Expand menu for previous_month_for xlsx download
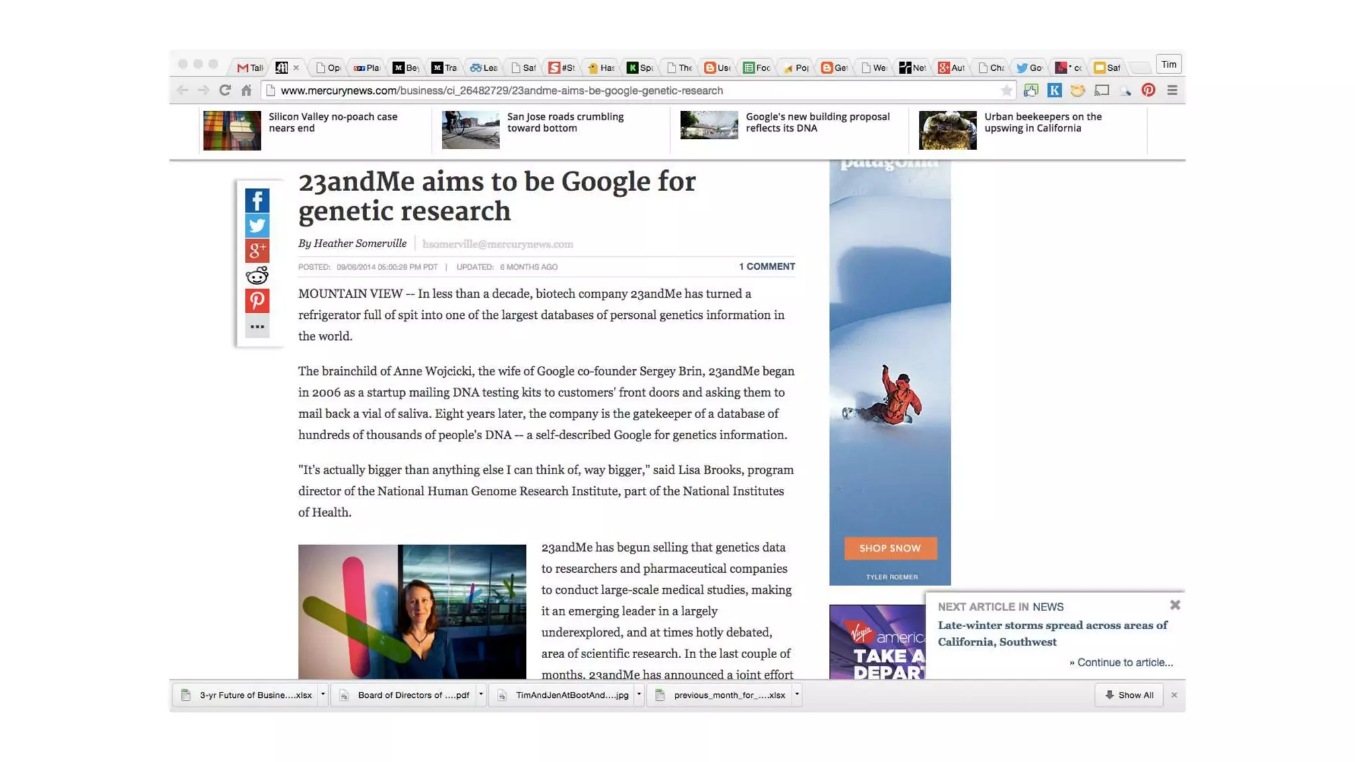 click(x=797, y=695)
